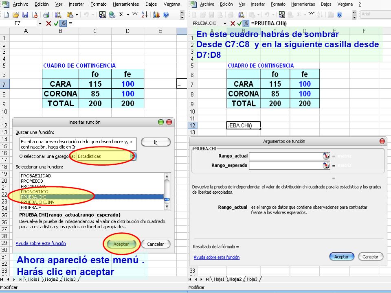Open Insertar menu in left window
Viewport: 391px width, 293px height.
[x=76, y=4]
